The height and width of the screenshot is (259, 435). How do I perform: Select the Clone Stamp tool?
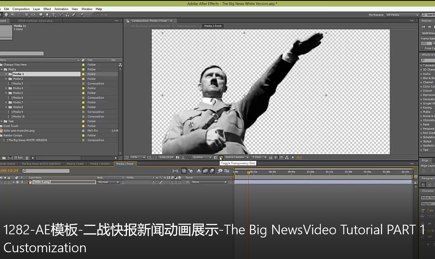tap(67, 14)
